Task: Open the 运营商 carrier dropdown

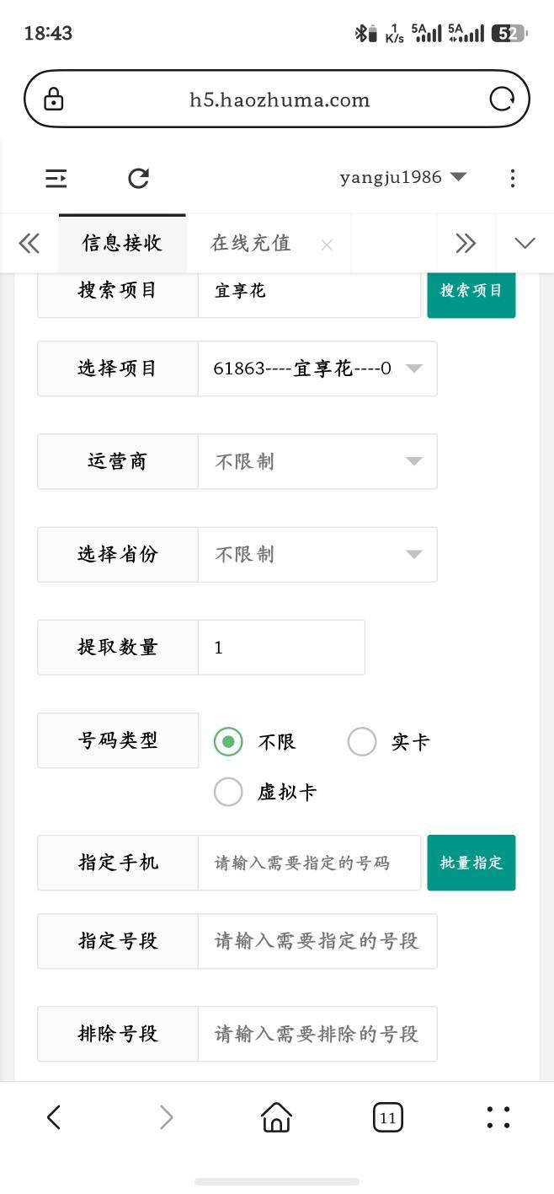Action: (317, 461)
